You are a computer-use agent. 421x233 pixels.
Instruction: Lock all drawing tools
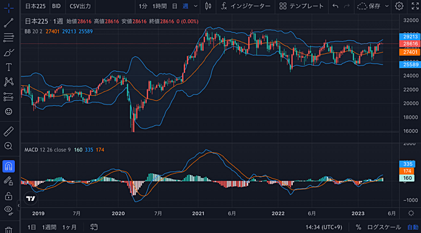pyautogui.click(x=9, y=196)
